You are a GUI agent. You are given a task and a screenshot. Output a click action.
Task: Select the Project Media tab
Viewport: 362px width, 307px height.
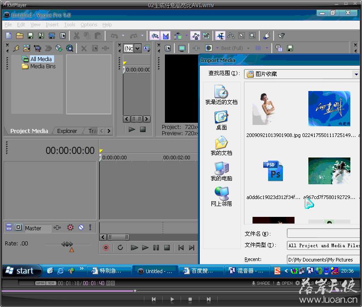[29, 131]
